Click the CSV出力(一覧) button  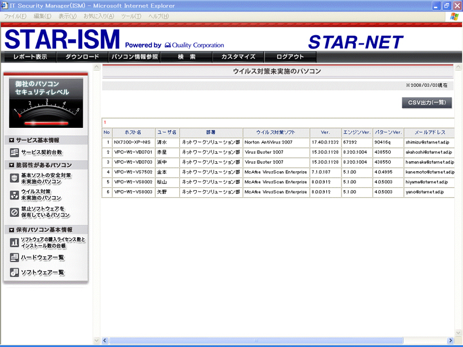click(x=427, y=103)
